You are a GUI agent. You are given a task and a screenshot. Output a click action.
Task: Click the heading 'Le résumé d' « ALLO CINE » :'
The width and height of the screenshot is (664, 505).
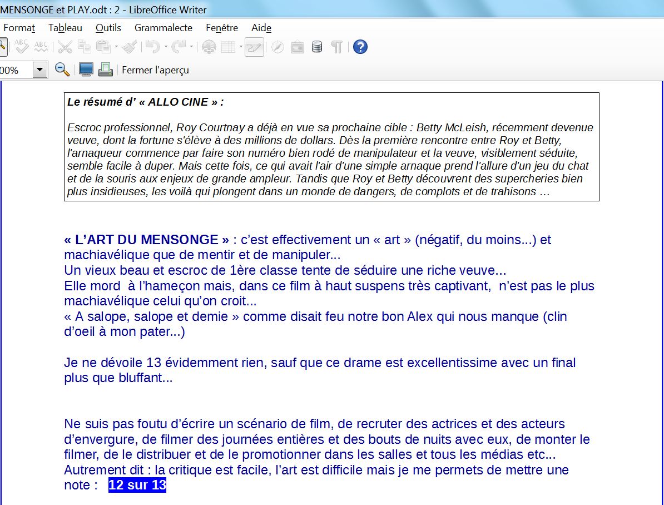[145, 102]
